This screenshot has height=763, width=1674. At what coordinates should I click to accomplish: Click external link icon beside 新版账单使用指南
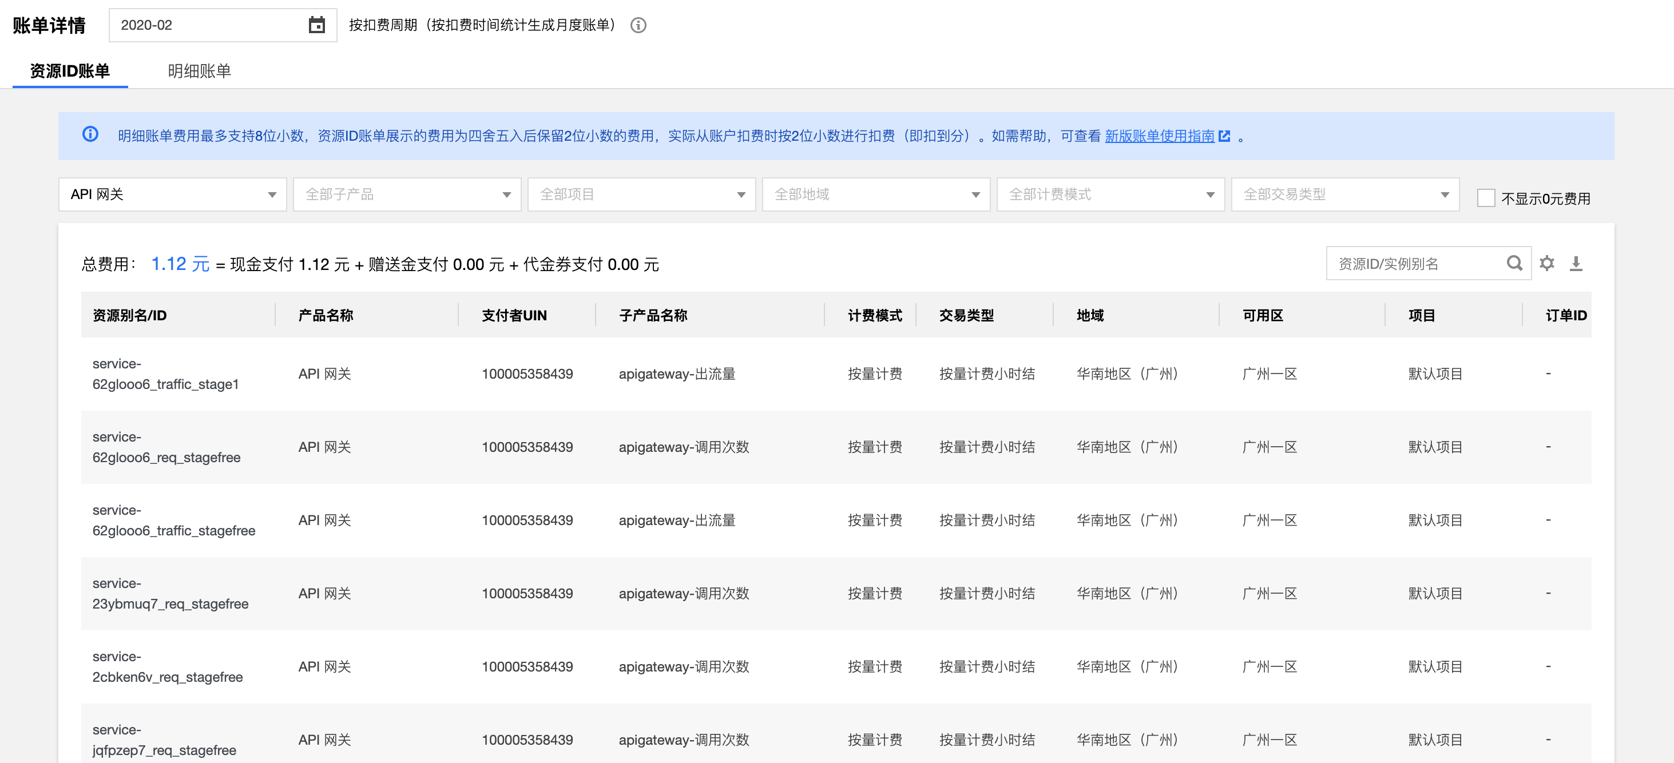tap(1224, 136)
